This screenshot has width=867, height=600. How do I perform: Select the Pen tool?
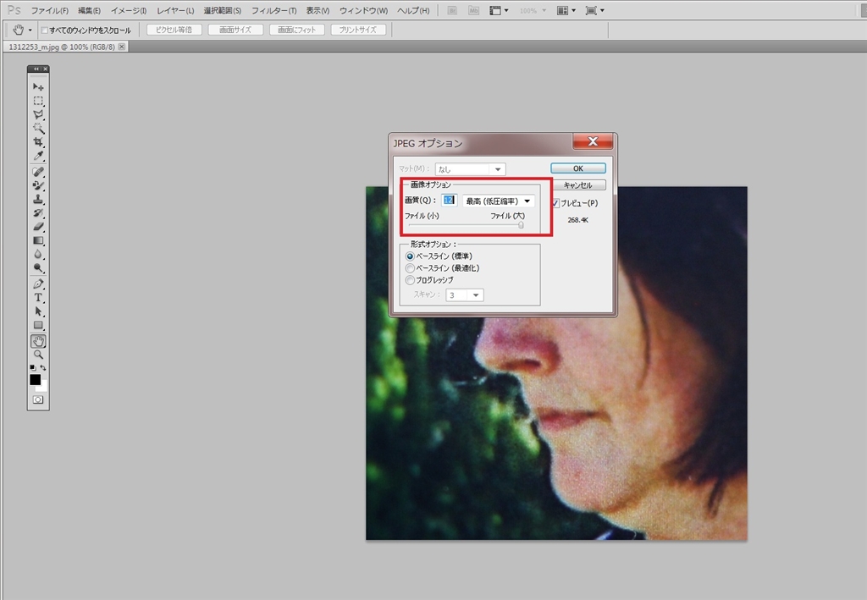[x=38, y=283]
